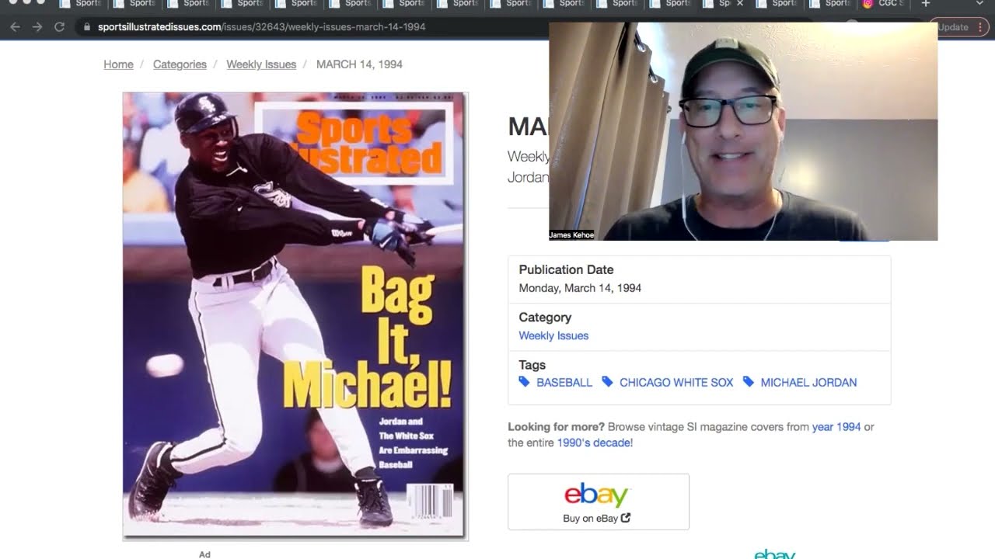Open a new tab with the plus icon
Screen dimensions: 995x559
(925, 4)
